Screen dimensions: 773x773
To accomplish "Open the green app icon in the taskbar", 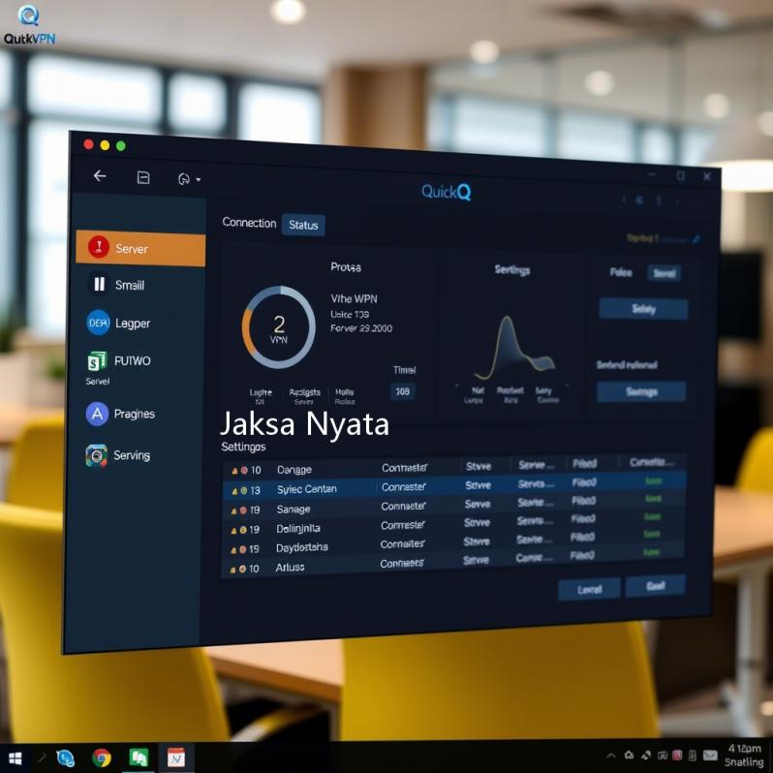I will (x=139, y=758).
